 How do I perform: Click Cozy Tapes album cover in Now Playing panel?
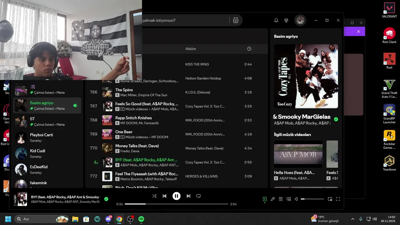click(306, 76)
